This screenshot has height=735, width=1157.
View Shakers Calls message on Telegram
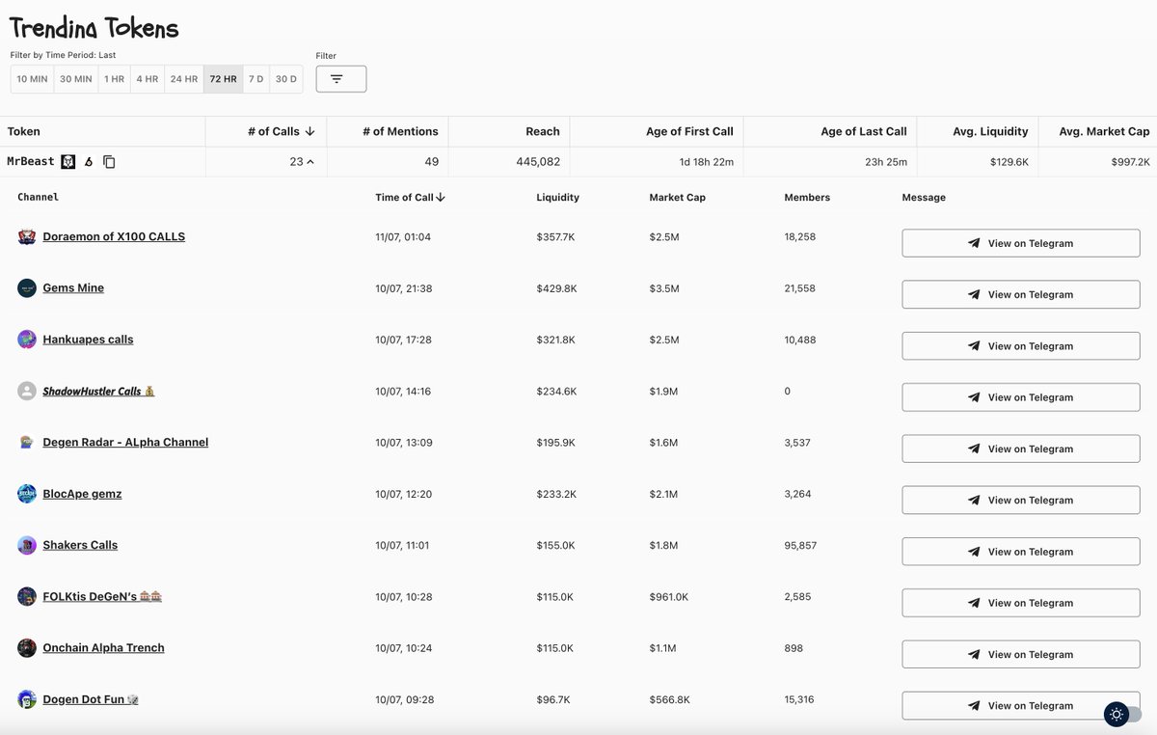(1021, 552)
